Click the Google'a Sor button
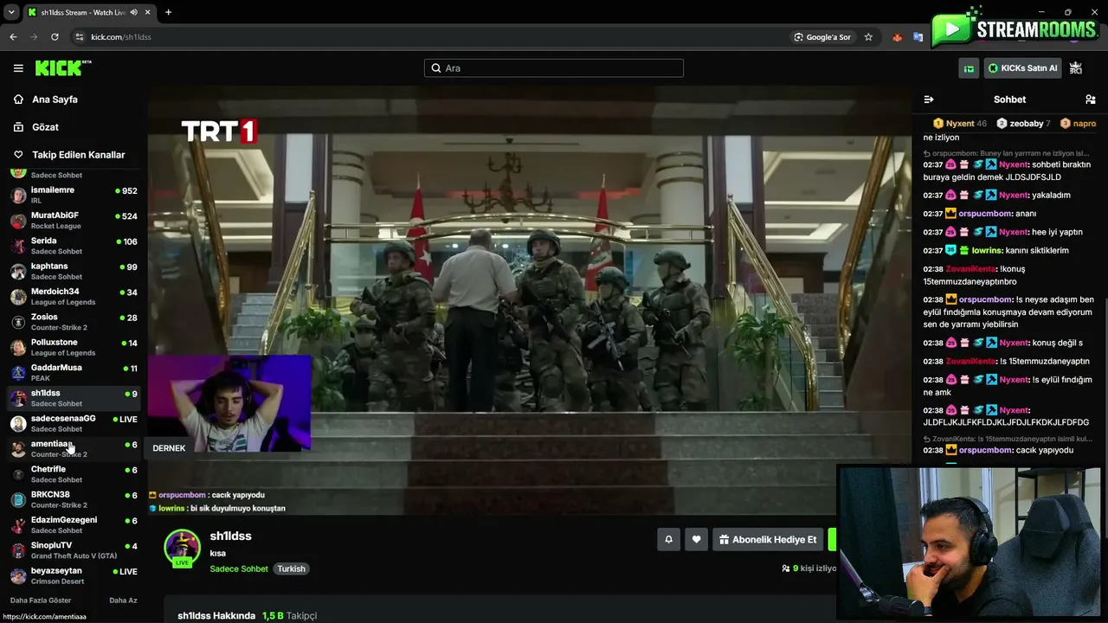Viewport: 1108px width, 623px height. [822, 37]
